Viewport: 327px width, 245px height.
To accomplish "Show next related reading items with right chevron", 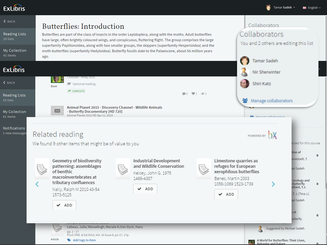I will click(x=273, y=184).
